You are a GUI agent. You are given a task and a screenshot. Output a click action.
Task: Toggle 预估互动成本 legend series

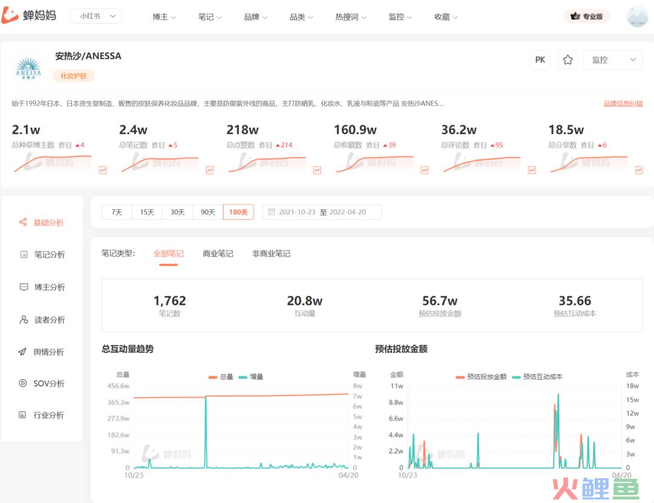tap(537, 376)
